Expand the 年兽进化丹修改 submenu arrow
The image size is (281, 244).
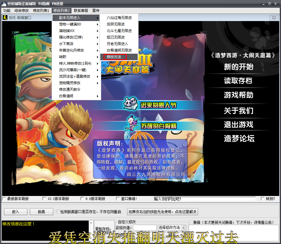(x=98, y=50)
